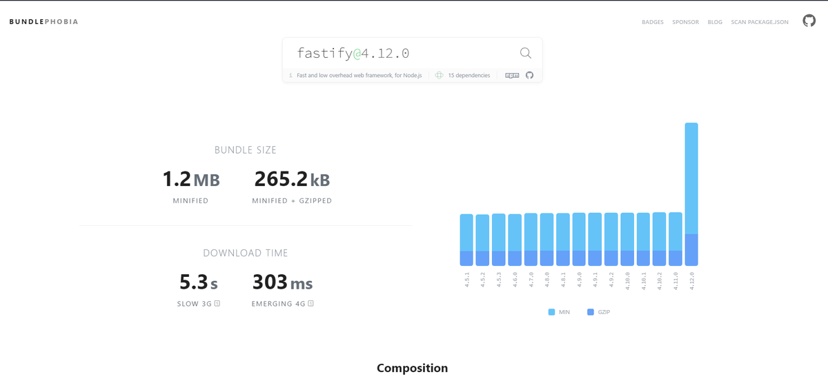This screenshot has height=383, width=828.
Task: Click the Download Time heading
Action: pyautogui.click(x=246, y=253)
